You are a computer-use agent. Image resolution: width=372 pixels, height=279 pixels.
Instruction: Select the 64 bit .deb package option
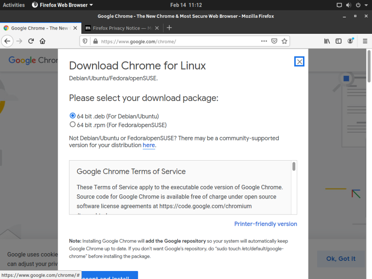(x=73, y=115)
